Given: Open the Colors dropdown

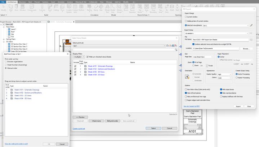Looking at the screenshot, I should click(225, 78).
